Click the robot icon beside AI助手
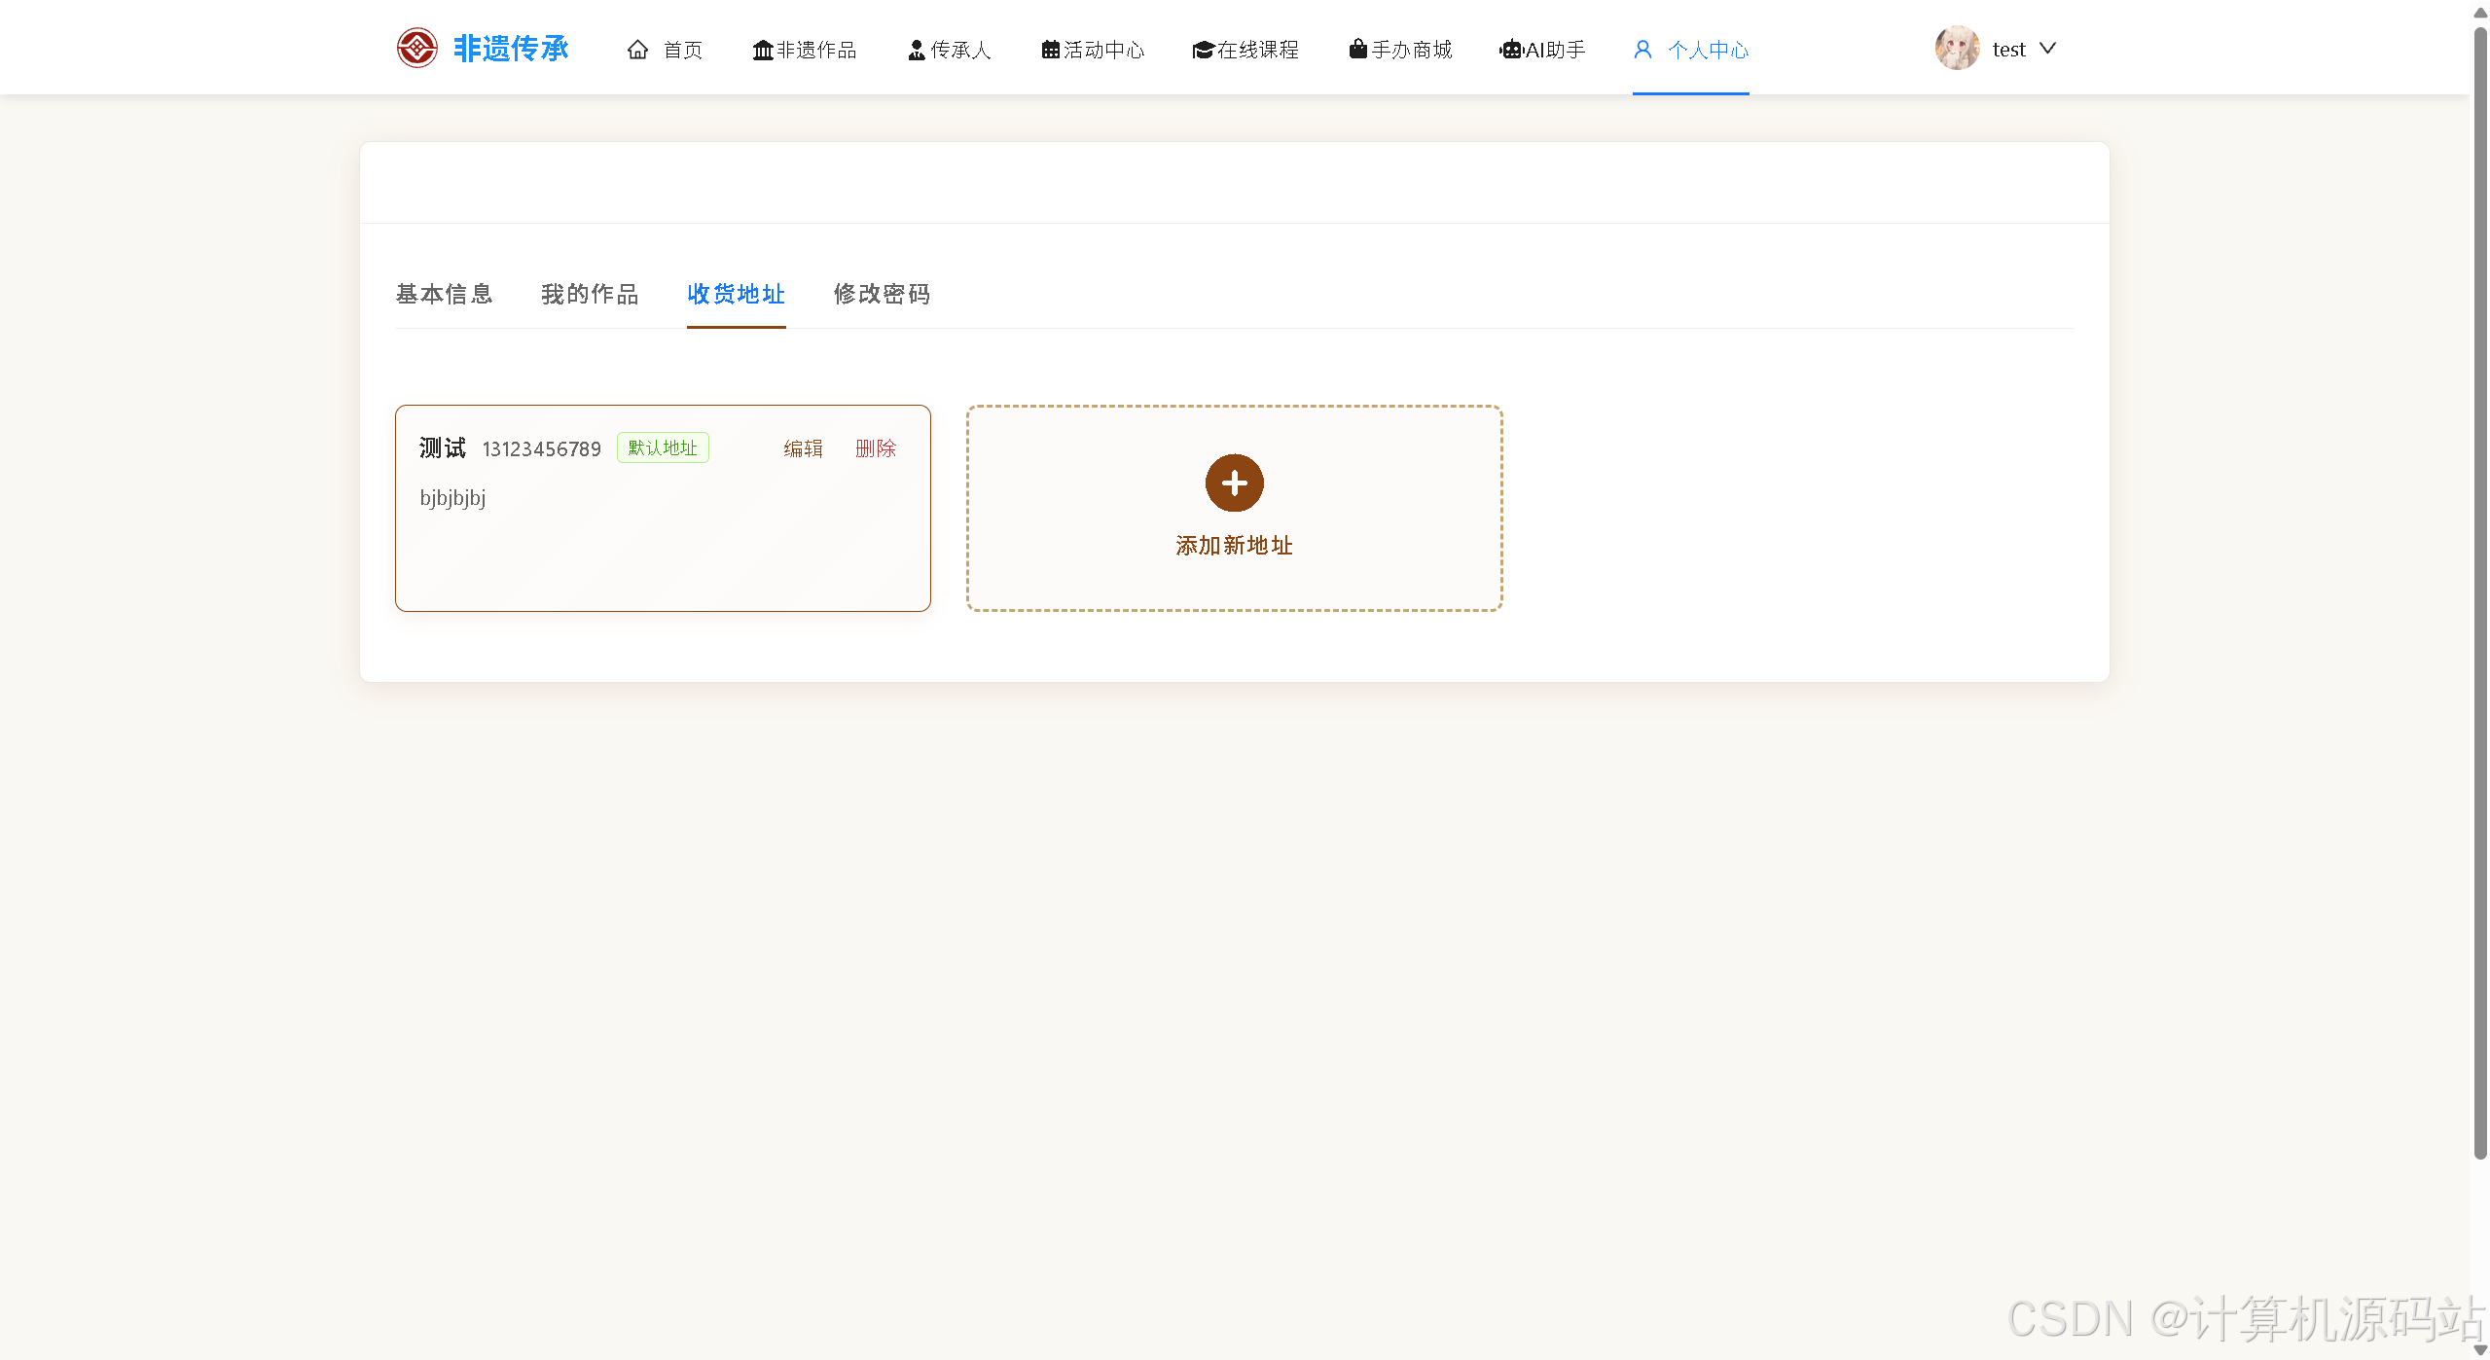Image resolution: width=2490 pixels, height=1360 pixels. click(1510, 50)
